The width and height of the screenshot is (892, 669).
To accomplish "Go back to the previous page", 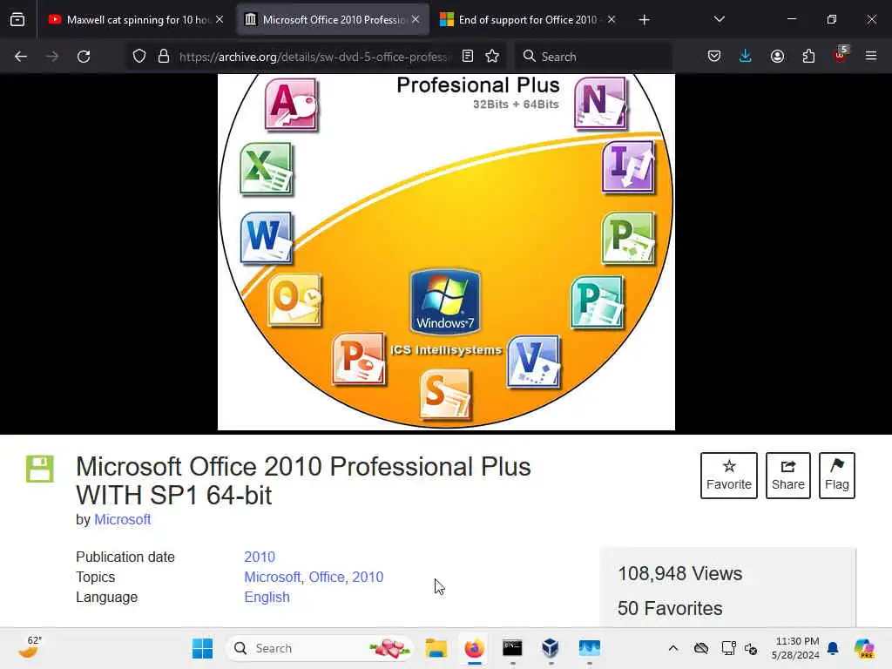I will click(x=21, y=57).
